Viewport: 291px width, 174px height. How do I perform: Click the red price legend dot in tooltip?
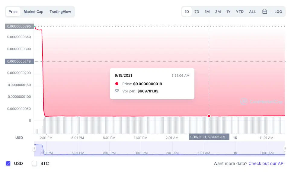[x=117, y=84]
